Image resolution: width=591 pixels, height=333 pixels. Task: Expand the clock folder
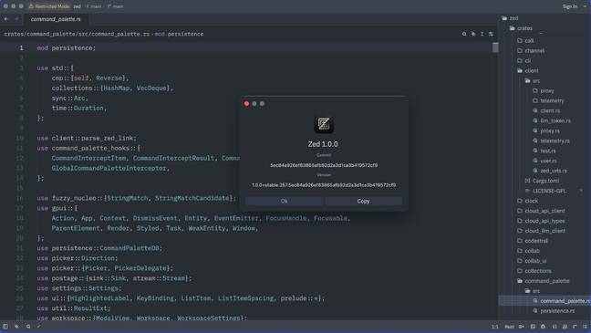coord(528,201)
